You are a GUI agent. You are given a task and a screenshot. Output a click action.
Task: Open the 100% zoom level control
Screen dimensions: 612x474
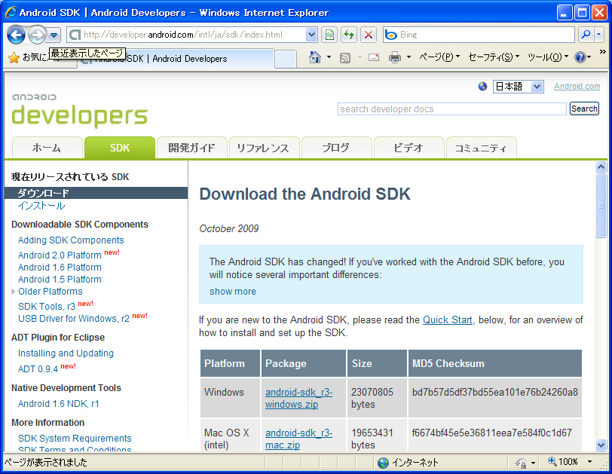tap(570, 462)
